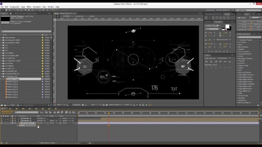Screen dimensions: 262x147
Task: Select the Zoom magnifier tool
Action: 10,10
